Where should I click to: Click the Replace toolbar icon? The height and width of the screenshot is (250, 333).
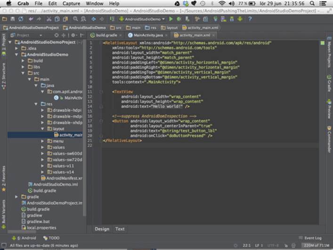(x=83, y=19)
